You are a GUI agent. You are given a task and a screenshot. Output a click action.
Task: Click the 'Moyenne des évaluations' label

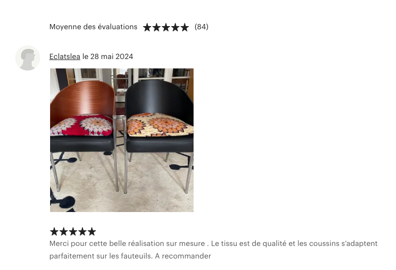93,27
